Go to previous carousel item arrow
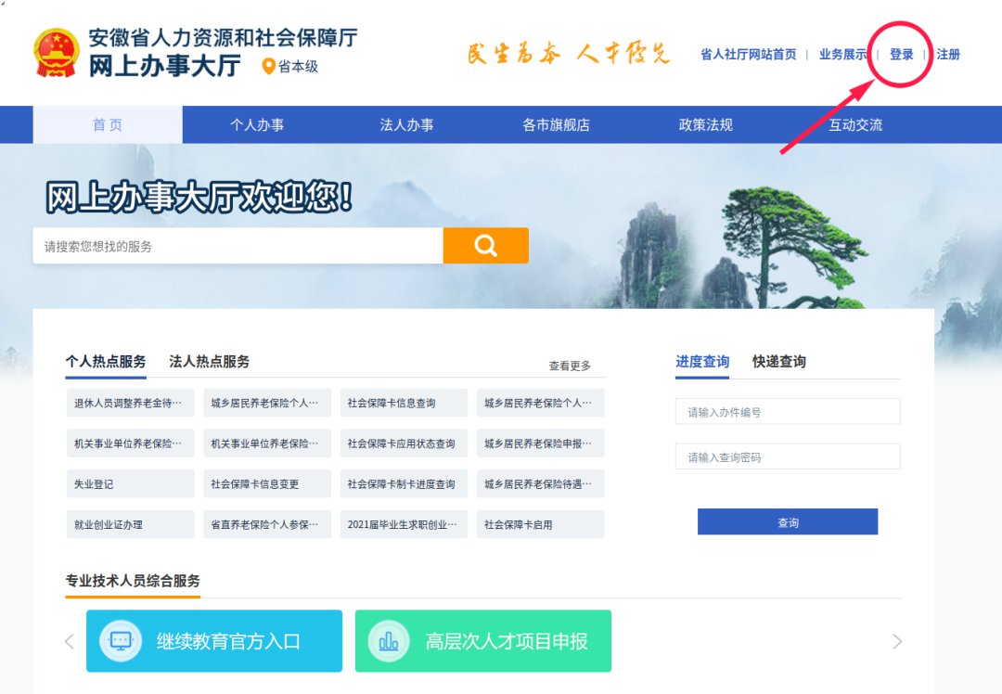Viewport: 1002px width, 694px height. pyautogui.click(x=69, y=641)
